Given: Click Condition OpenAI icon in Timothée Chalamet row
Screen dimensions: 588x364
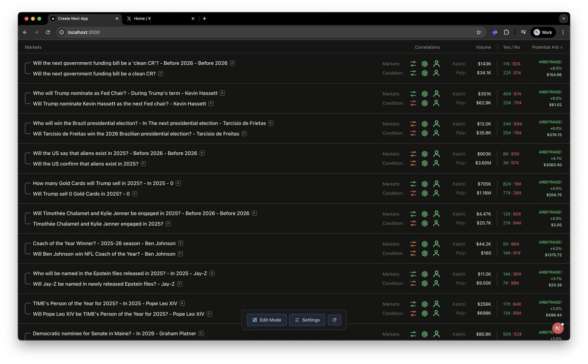Looking at the screenshot, I should 425,223.
